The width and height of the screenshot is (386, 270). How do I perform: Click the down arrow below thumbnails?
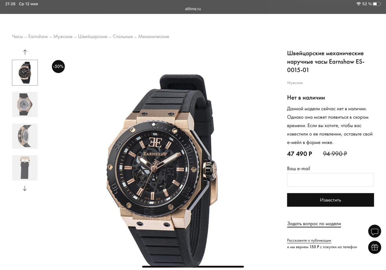point(25,188)
